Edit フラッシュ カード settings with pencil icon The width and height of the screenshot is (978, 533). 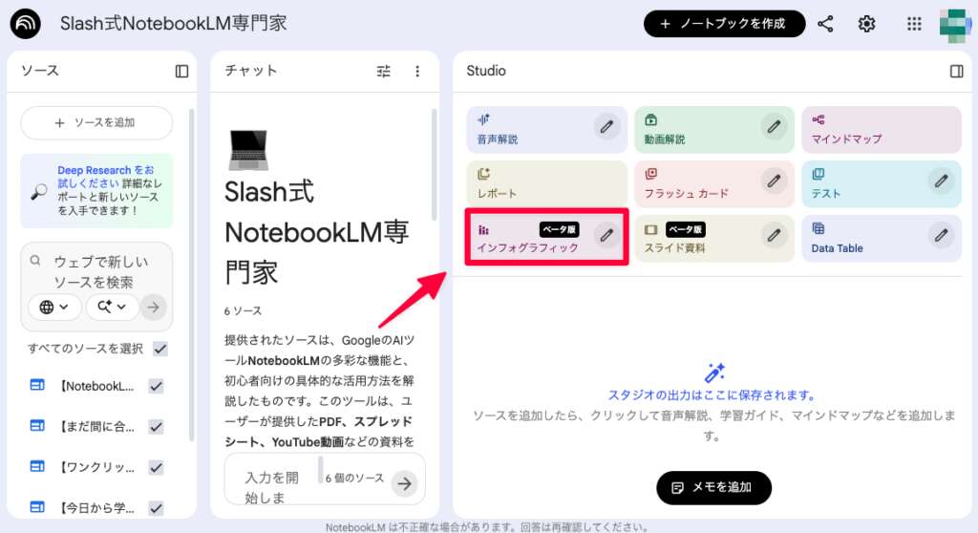pos(774,181)
